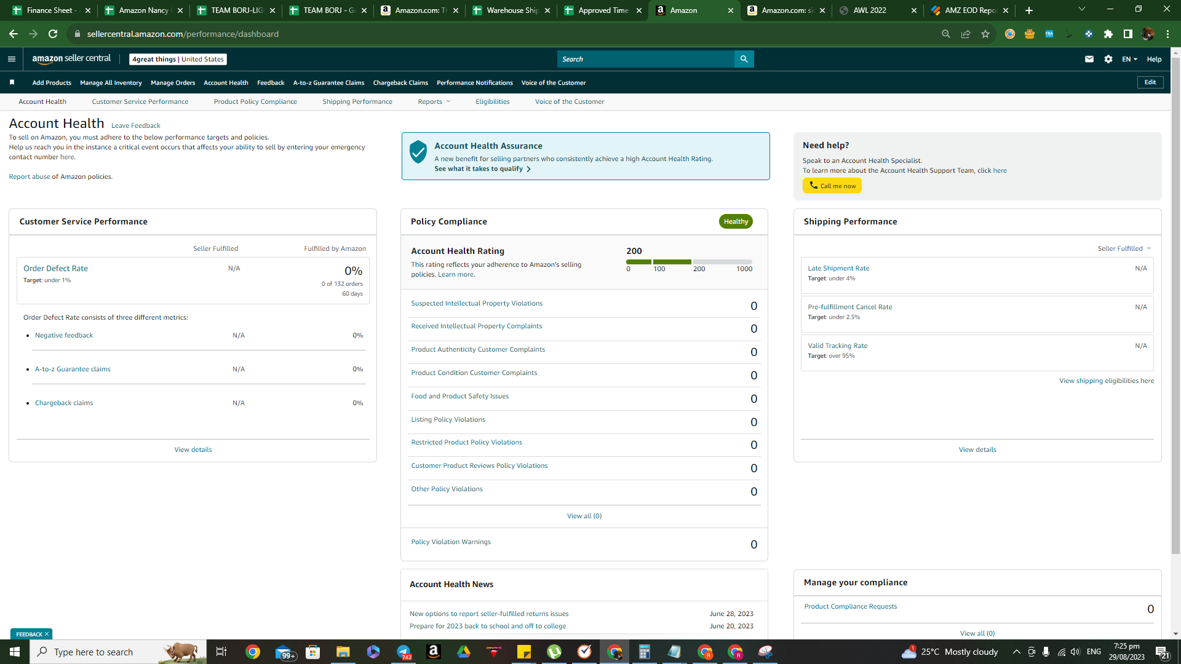Switch to Customer Service Performance tab
1181x664 pixels.
point(140,101)
